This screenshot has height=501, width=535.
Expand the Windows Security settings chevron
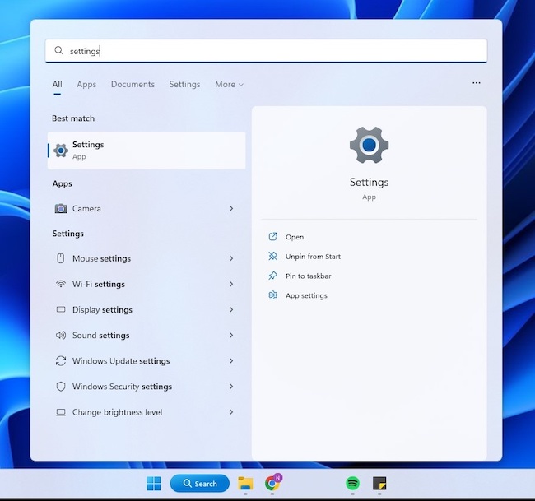click(x=231, y=387)
